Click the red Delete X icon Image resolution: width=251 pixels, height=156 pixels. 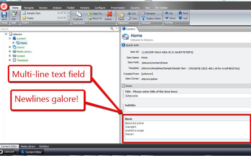tap(109, 14)
